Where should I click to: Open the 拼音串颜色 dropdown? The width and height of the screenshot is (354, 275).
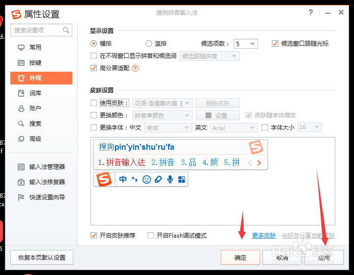pyautogui.click(x=162, y=115)
